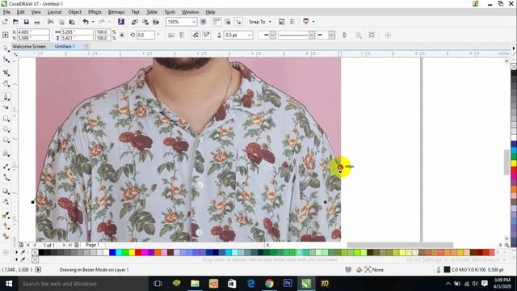Create a new document with the New icon
Screen dimensions: 517x291
tap(6, 22)
